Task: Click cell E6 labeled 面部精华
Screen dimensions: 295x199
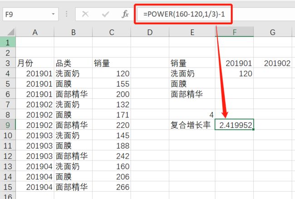Action: tap(192, 94)
